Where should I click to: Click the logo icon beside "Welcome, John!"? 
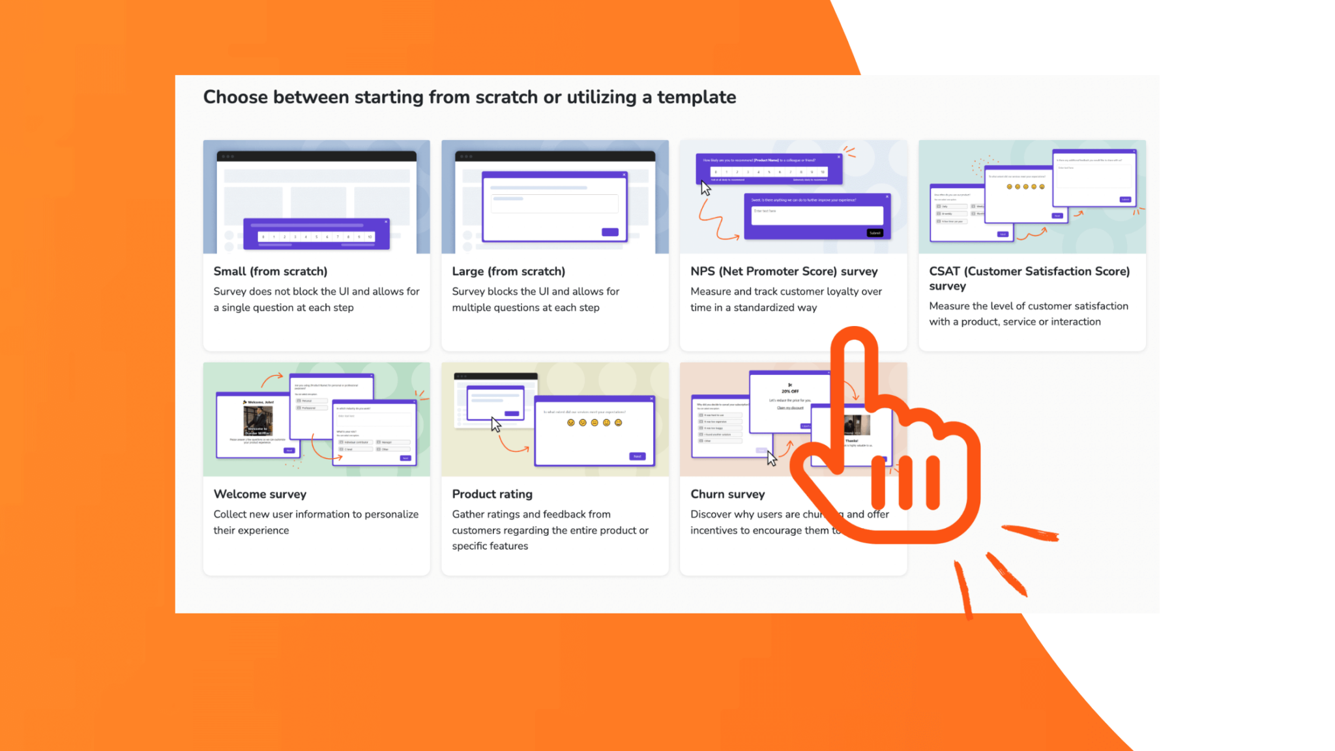click(x=244, y=402)
